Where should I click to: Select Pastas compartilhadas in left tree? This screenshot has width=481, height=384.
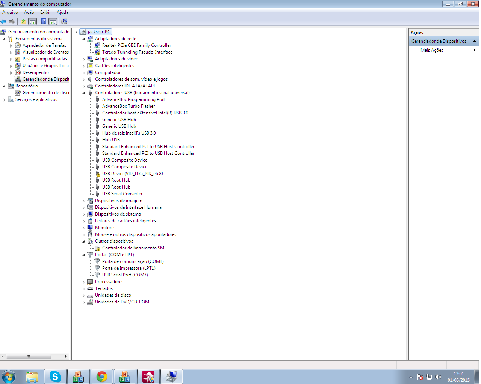(x=45, y=59)
